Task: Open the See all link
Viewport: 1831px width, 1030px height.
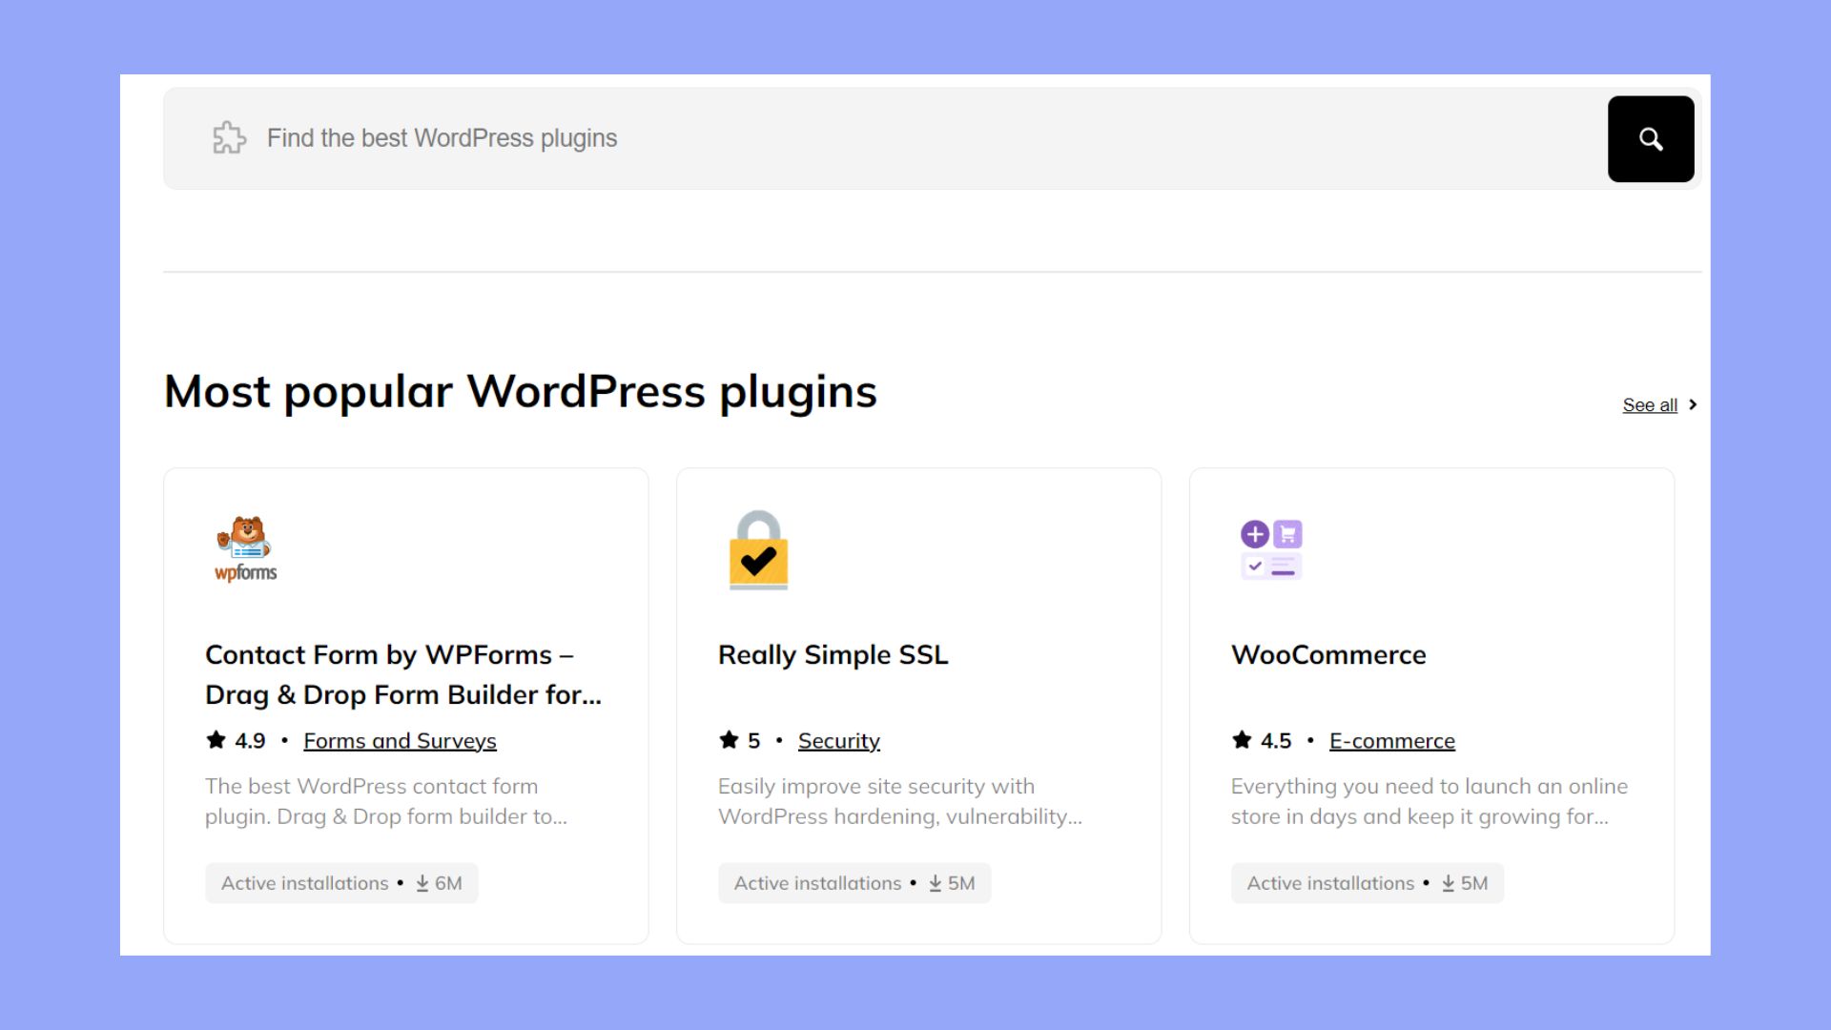Action: click(1649, 404)
